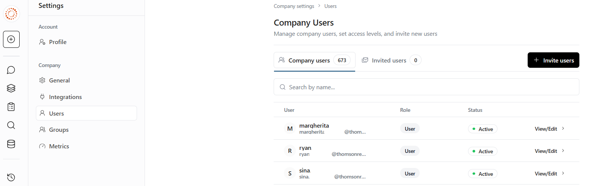Go to General company settings
This screenshot has height=186, width=599.
(59, 80)
